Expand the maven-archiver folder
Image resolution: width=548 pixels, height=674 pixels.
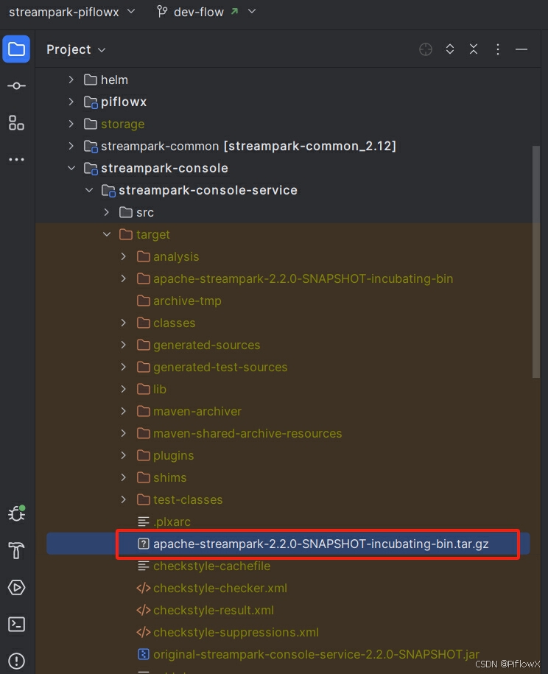[124, 411]
